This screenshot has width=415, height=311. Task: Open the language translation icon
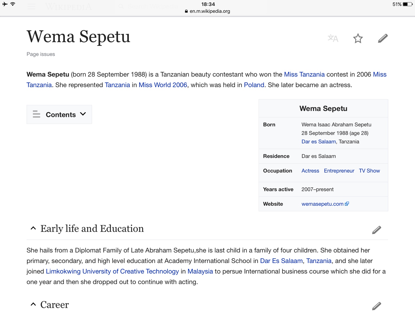point(333,38)
